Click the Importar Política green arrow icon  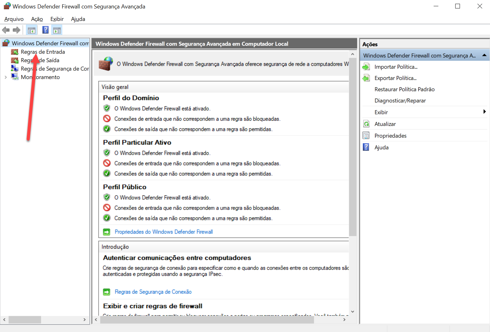click(x=366, y=67)
